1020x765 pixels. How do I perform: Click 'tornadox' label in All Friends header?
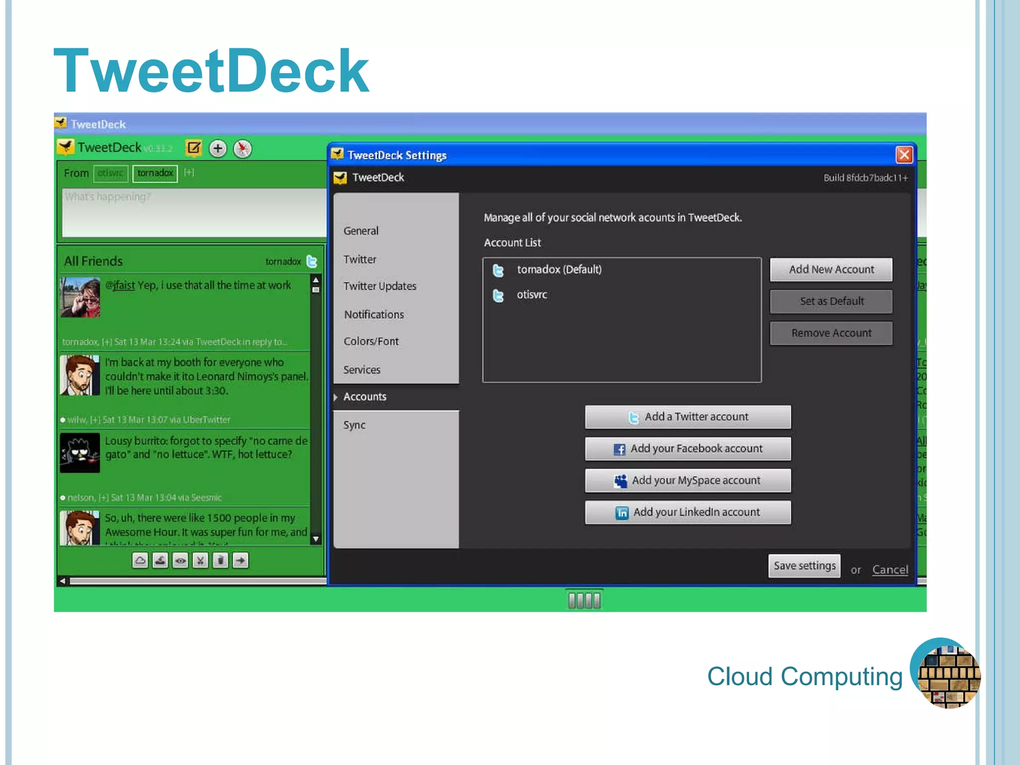click(283, 261)
